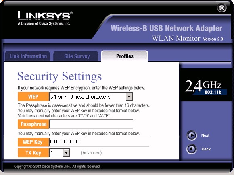
Task: Click the orange Passphrase label
Action: [x=33, y=124]
